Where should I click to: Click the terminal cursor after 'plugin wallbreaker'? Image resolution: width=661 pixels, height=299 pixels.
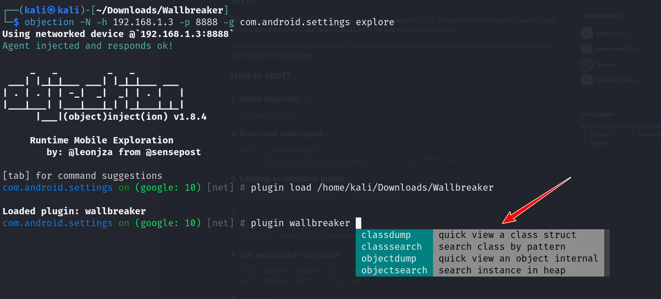(x=358, y=223)
